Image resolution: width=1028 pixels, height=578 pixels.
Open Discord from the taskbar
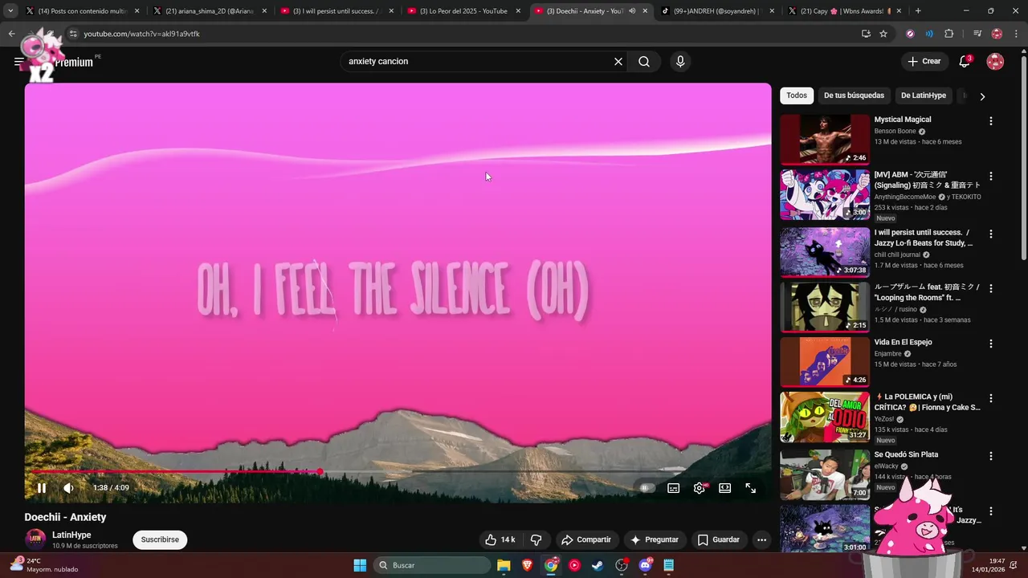pyautogui.click(x=645, y=565)
